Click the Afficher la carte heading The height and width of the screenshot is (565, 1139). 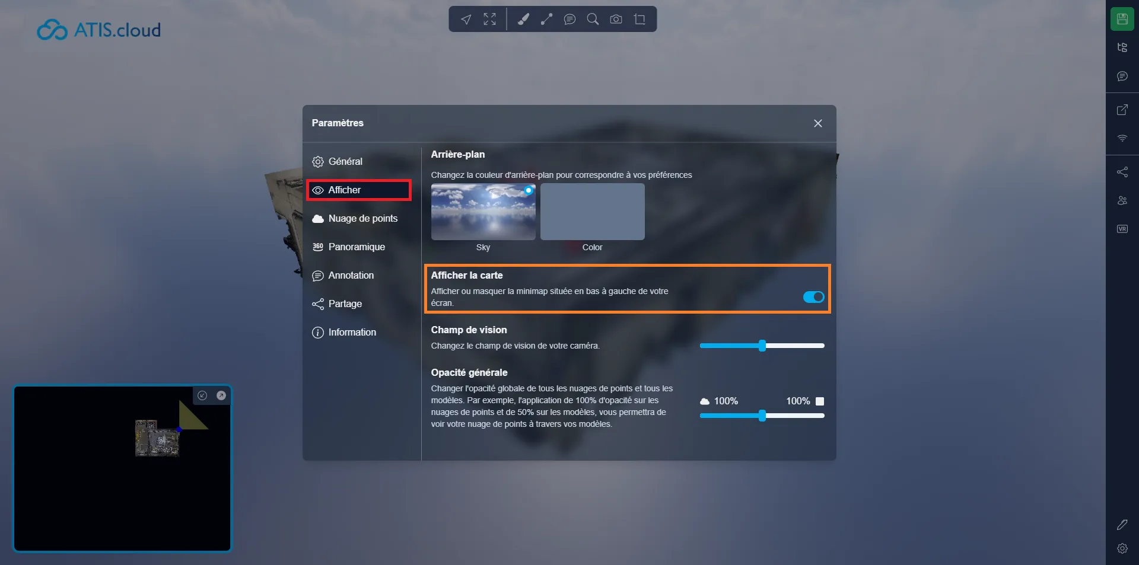(x=467, y=275)
